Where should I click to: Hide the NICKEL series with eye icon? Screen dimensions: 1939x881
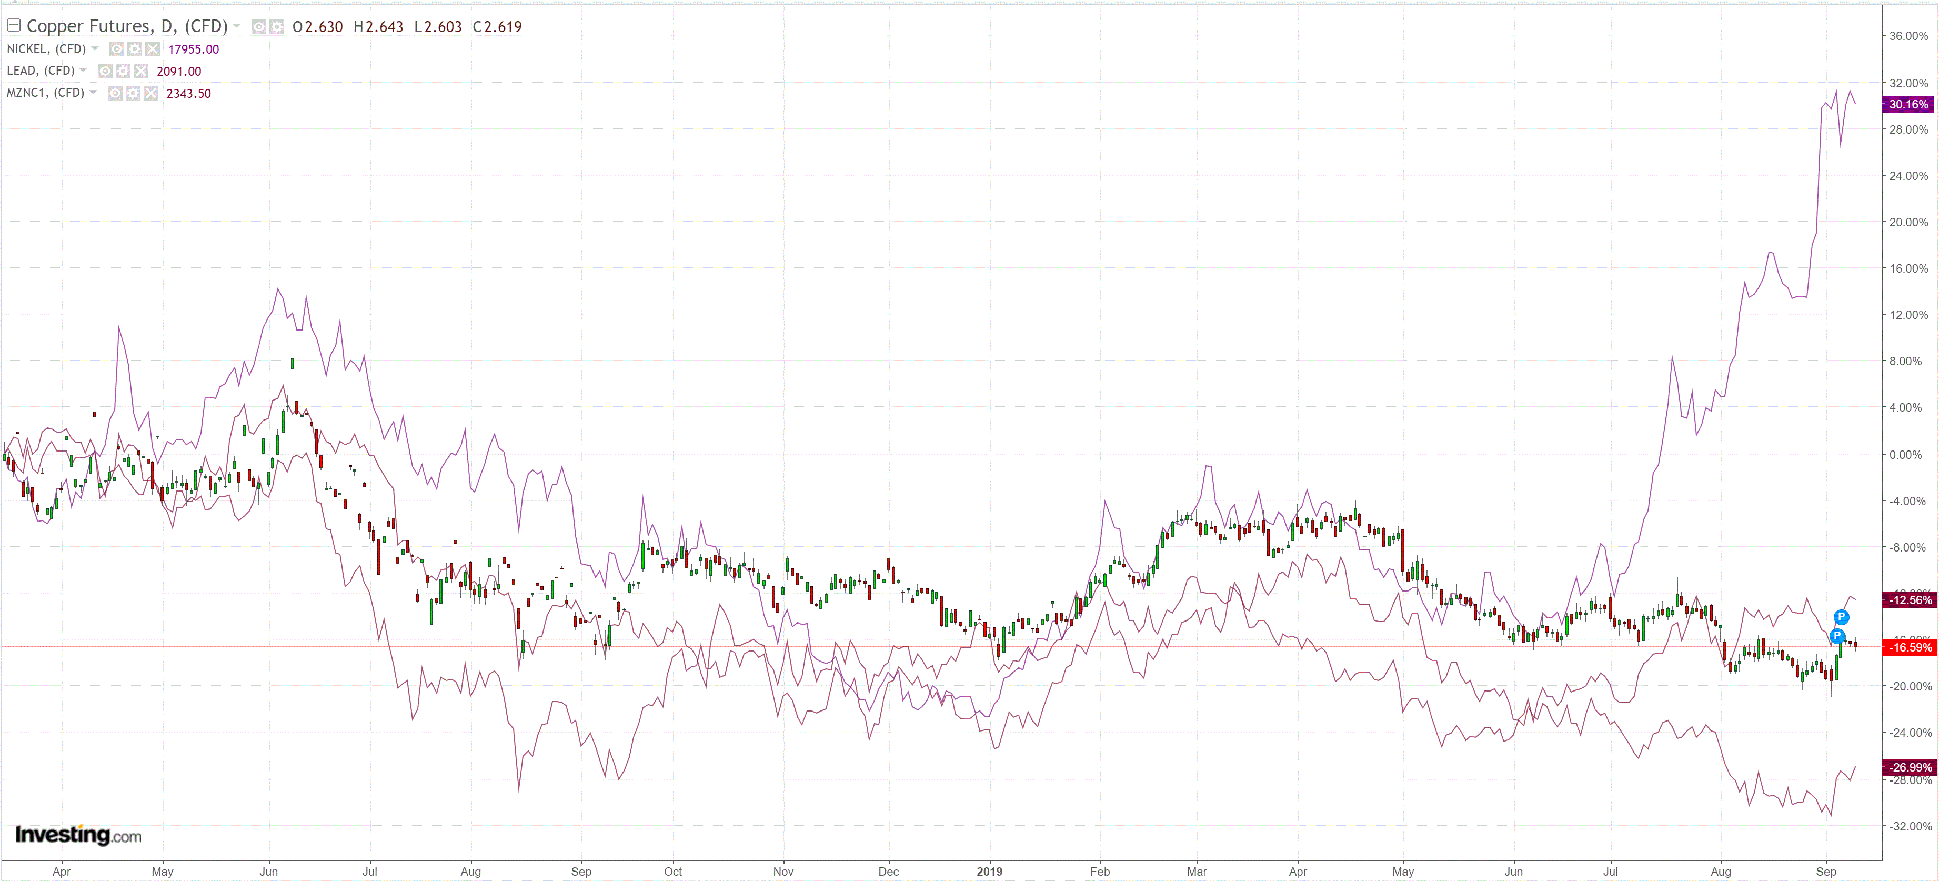click(x=117, y=49)
